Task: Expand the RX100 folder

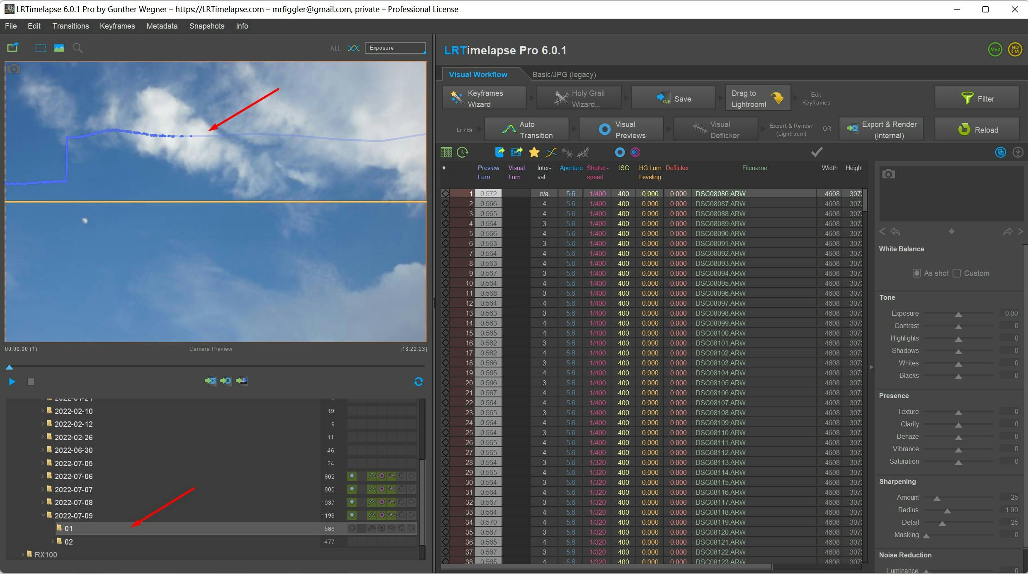Action: pyautogui.click(x=22, y=555)
